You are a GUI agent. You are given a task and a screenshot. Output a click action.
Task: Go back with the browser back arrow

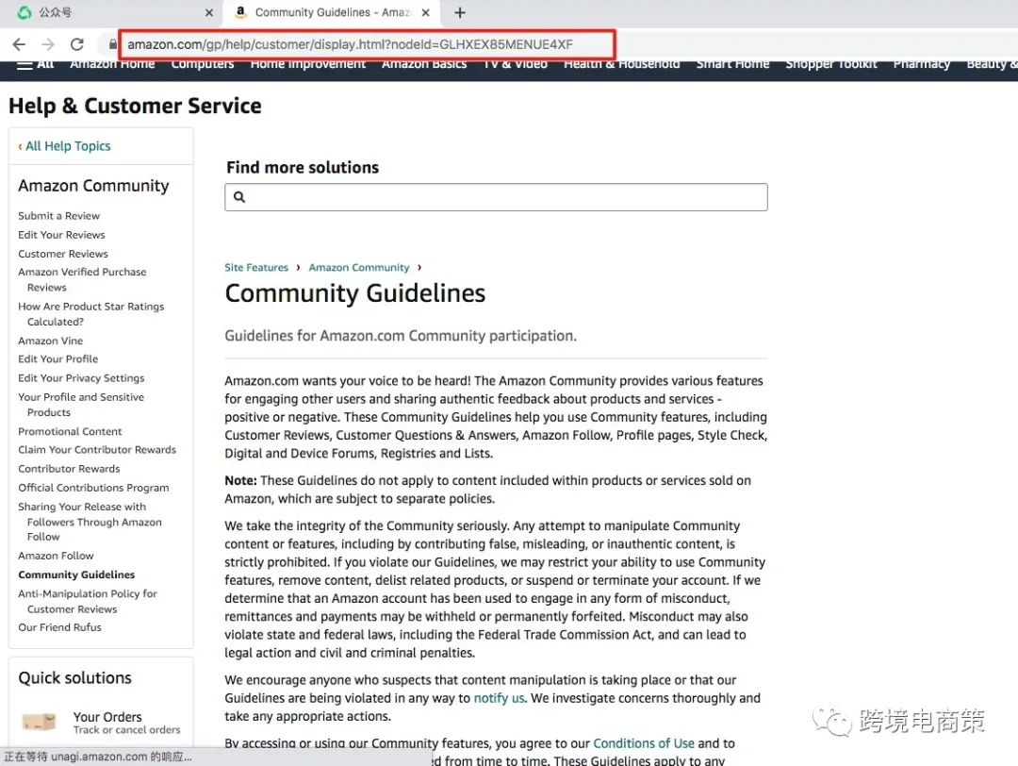point(19,44)
